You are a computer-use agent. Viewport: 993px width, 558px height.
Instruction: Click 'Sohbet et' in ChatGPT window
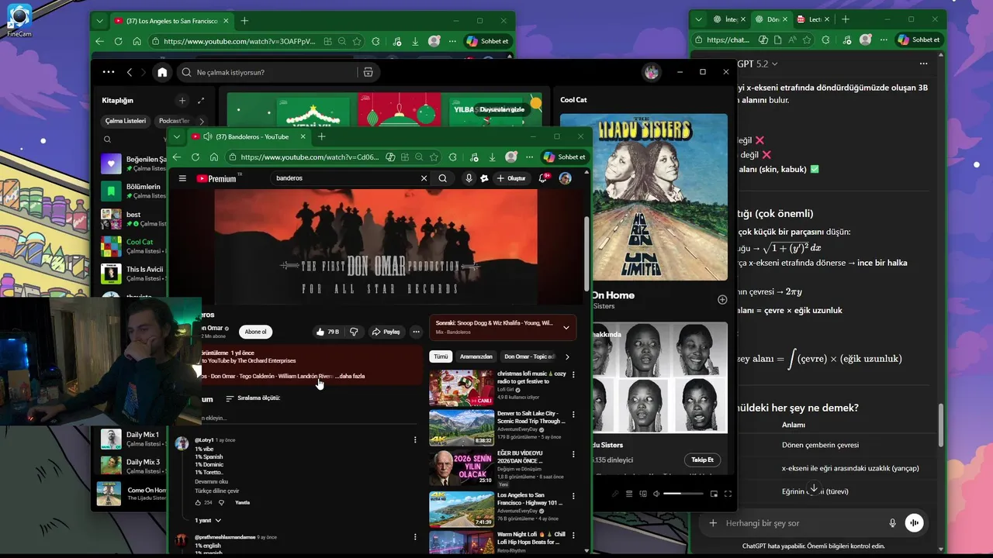click(x=919, y=40)
